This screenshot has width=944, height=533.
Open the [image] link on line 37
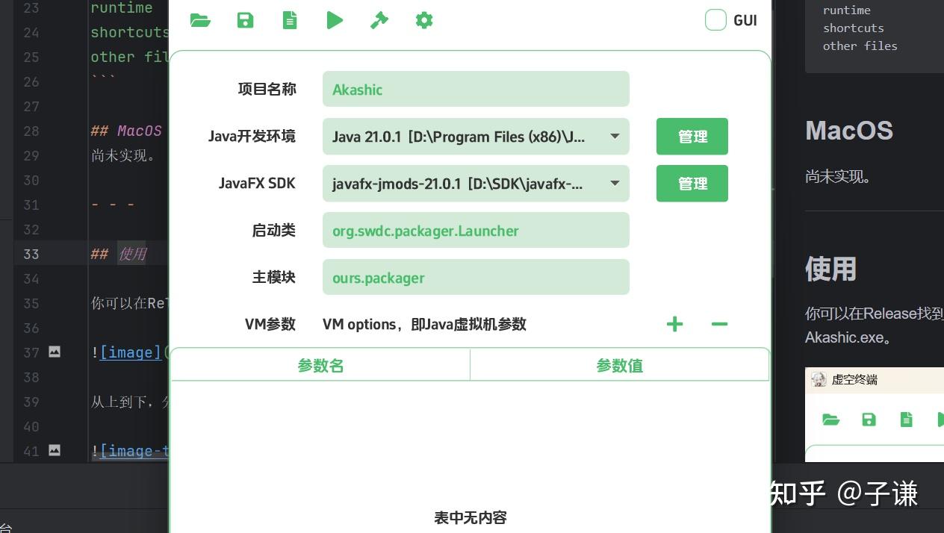point(130,352)
